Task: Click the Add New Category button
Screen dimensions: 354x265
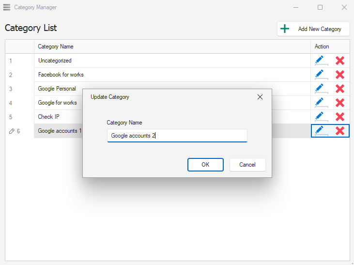Action: point(313,29)
